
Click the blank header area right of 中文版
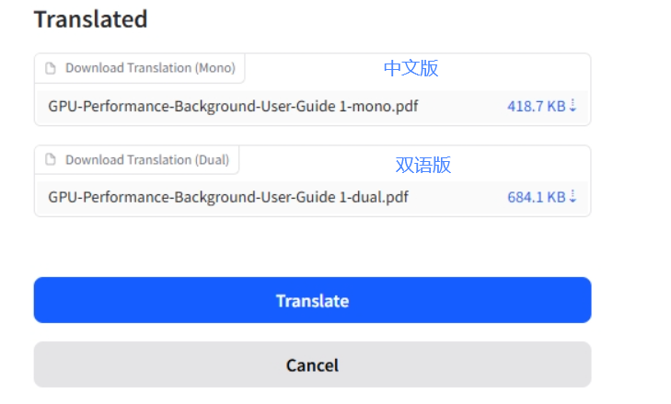[x=515, y=69]
